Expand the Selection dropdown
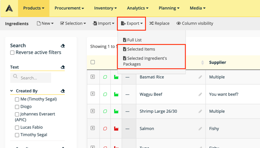This screenshot has height=148, width=260. pyautogui.click(x=73, y=23)
